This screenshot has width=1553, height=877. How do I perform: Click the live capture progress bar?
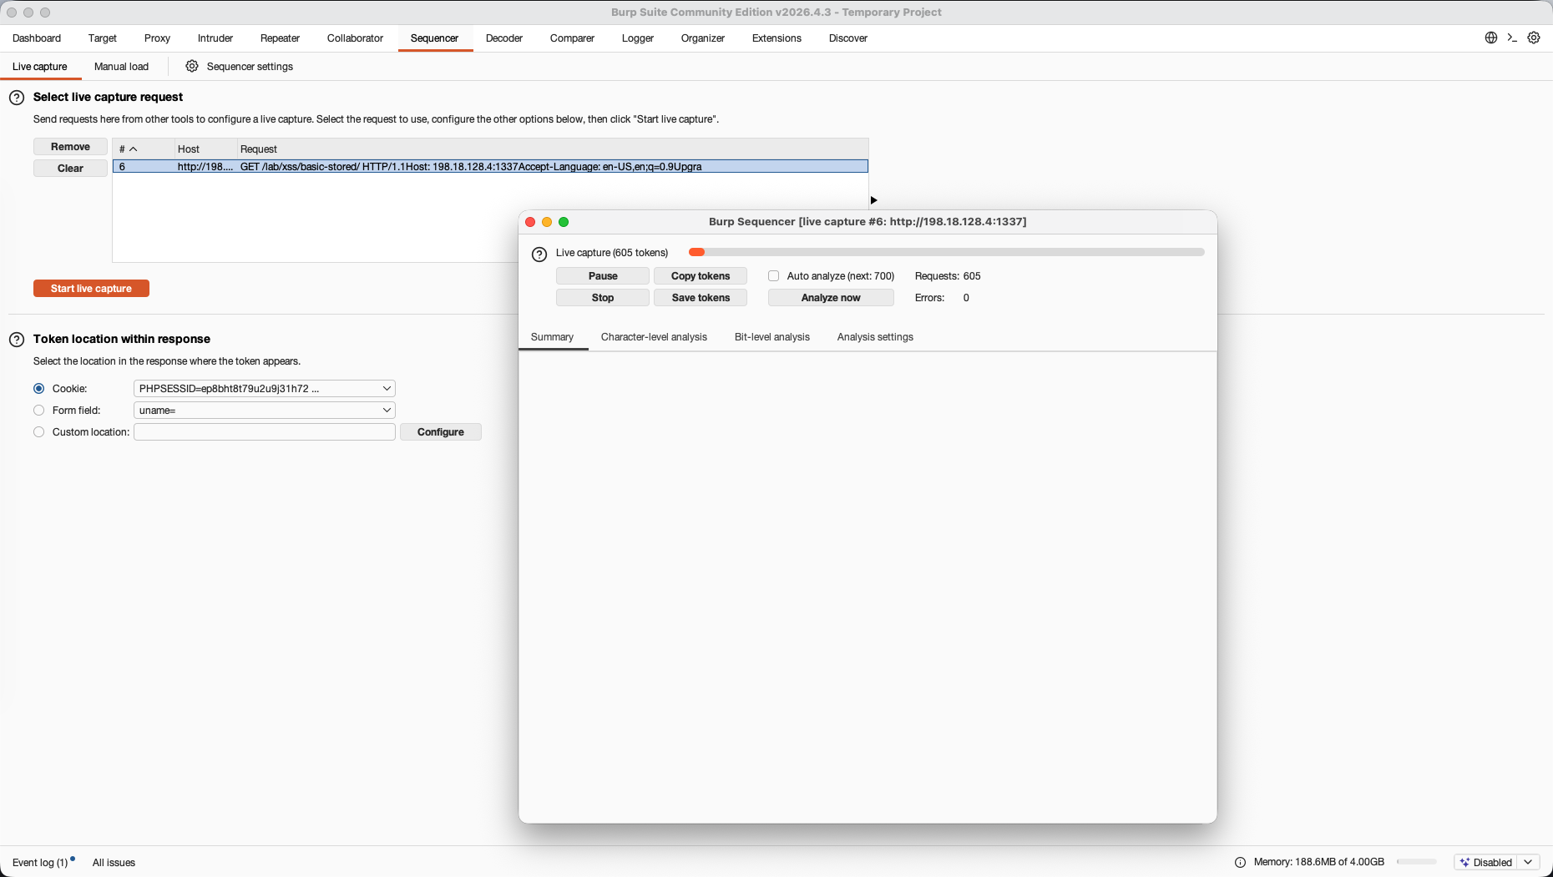click(x=946, y=252)
